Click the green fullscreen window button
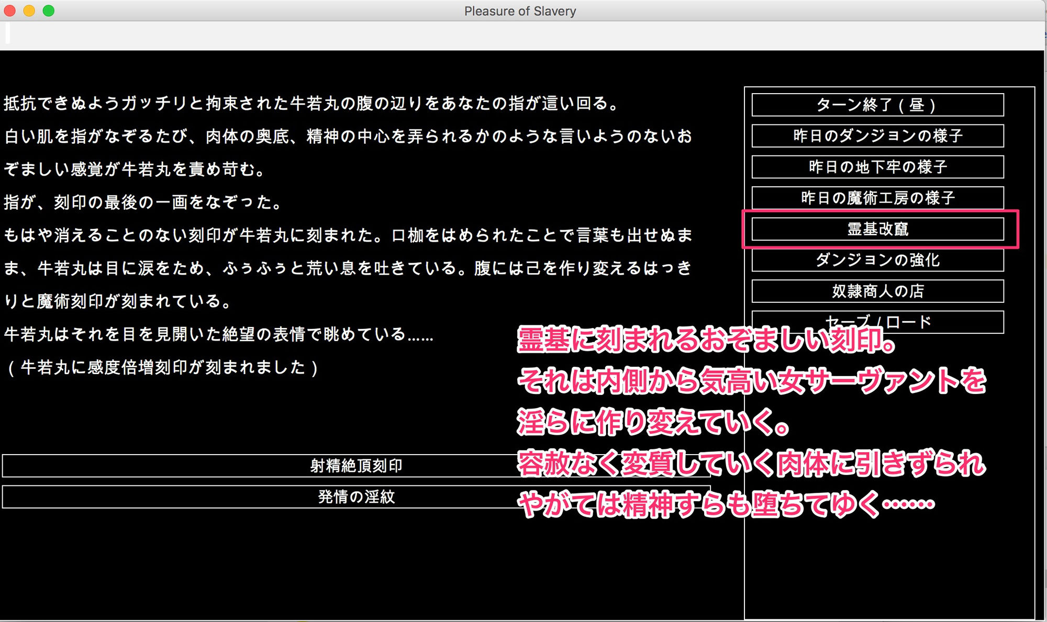Image resolution: width=1047 pixels, height=622 pixels. click(49, 10)
